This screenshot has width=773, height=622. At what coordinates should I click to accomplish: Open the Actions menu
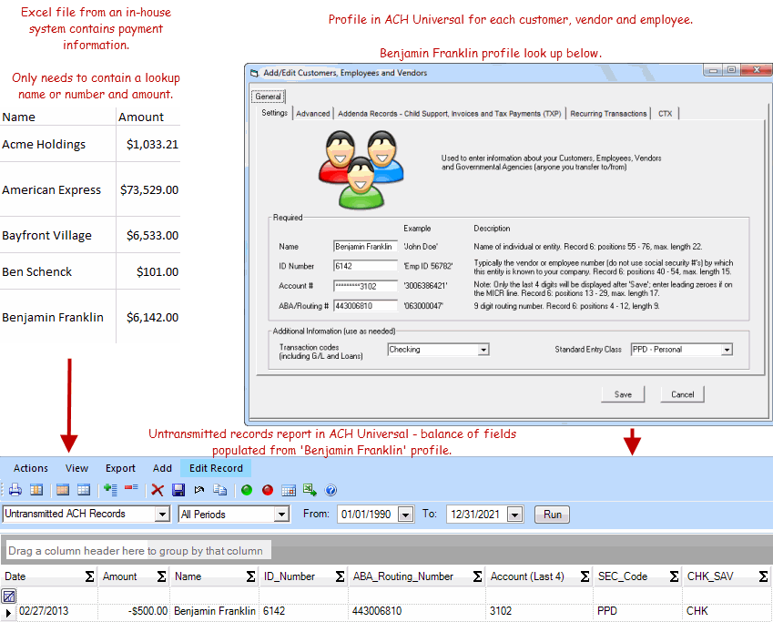point(31,468)
